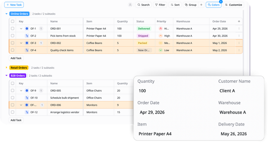Click the task type icon of OF-9
This screenshot has height=144, width=269.
tap(27, 91)
